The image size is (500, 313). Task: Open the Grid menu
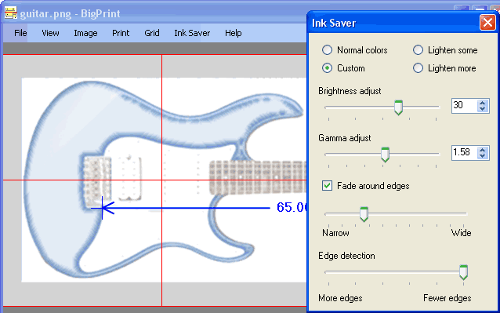(x=152, y=33)
